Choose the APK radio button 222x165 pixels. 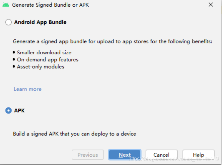[9, 110]
